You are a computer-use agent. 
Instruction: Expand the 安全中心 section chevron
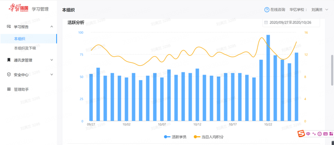pos(52,74)
